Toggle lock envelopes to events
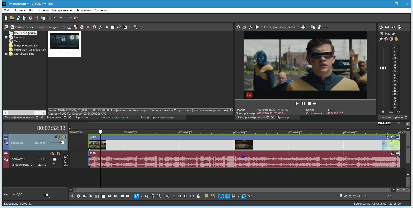The height and width of the screenshot is (208, 413). click(244, 196)
